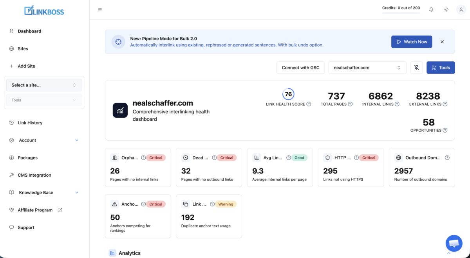Show External Links help tooltip

[x=445, y=104]
